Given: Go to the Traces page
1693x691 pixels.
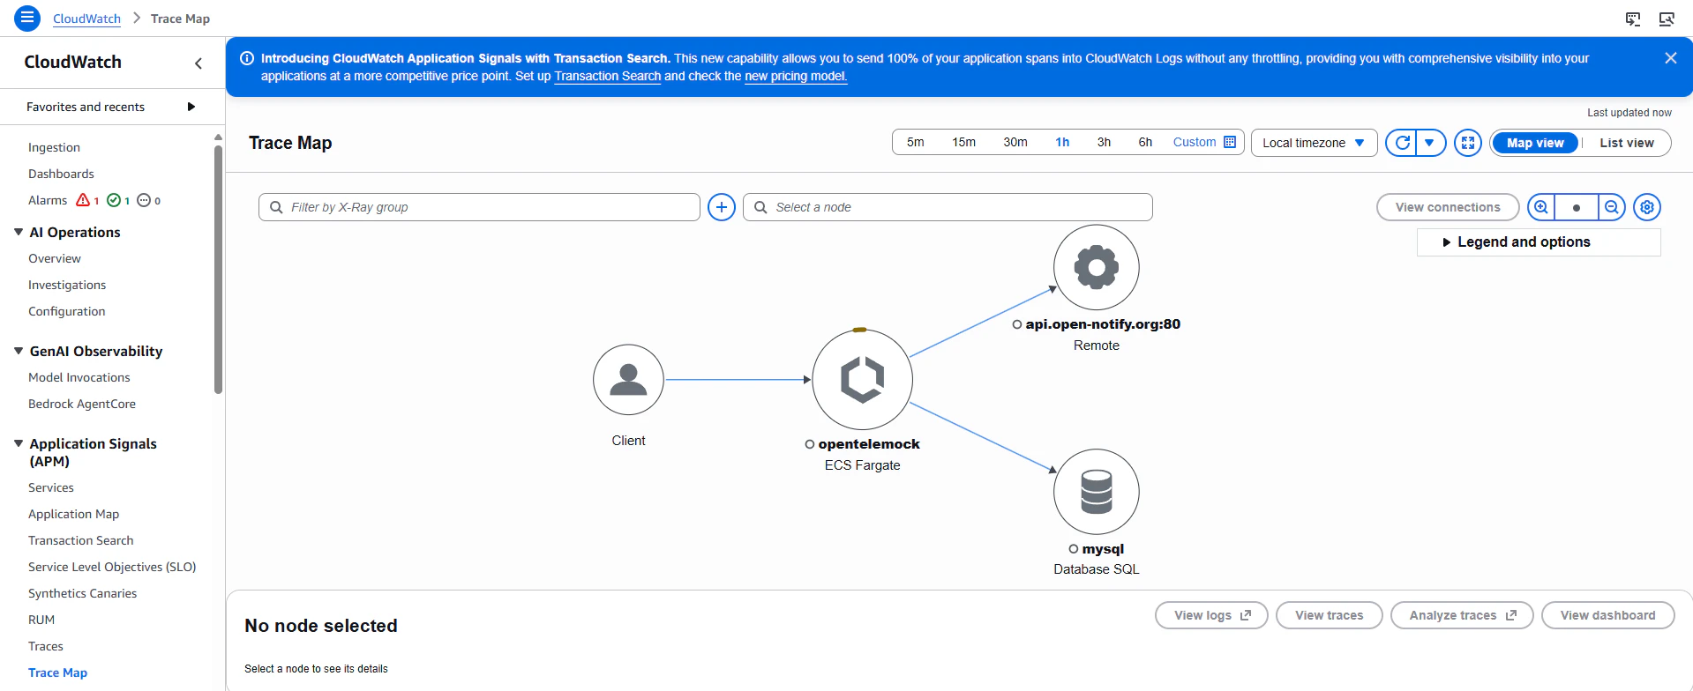Looking at the screenshot, I should (46, 646).
